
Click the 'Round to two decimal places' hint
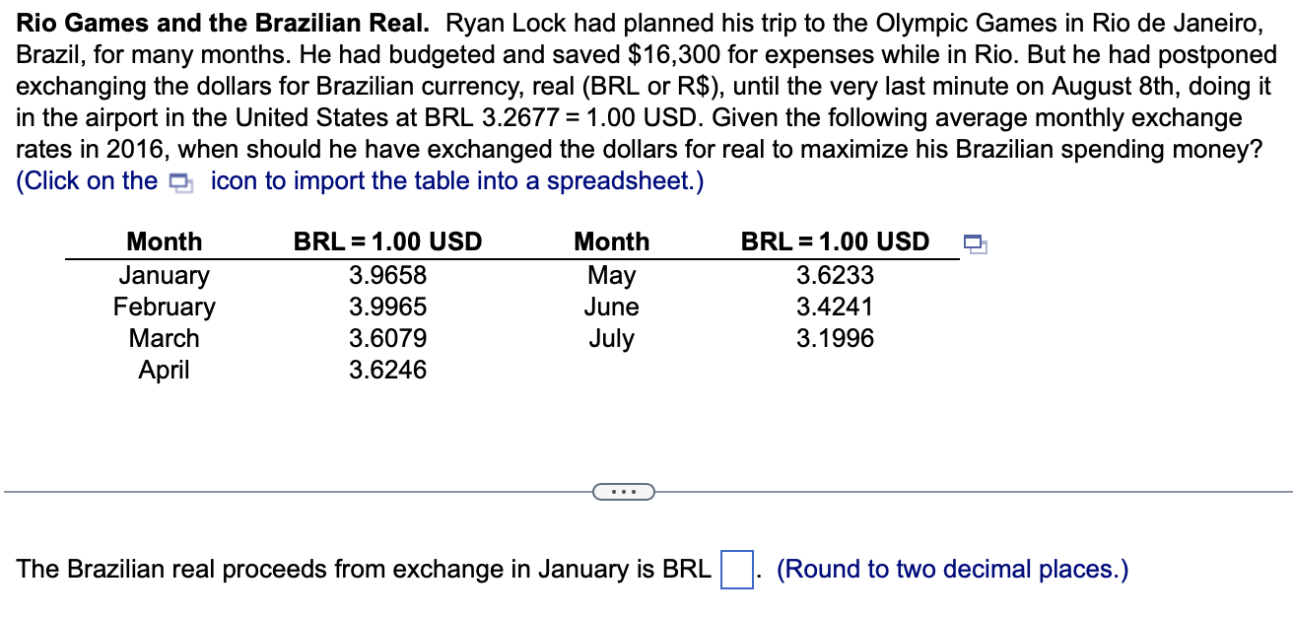953,570
